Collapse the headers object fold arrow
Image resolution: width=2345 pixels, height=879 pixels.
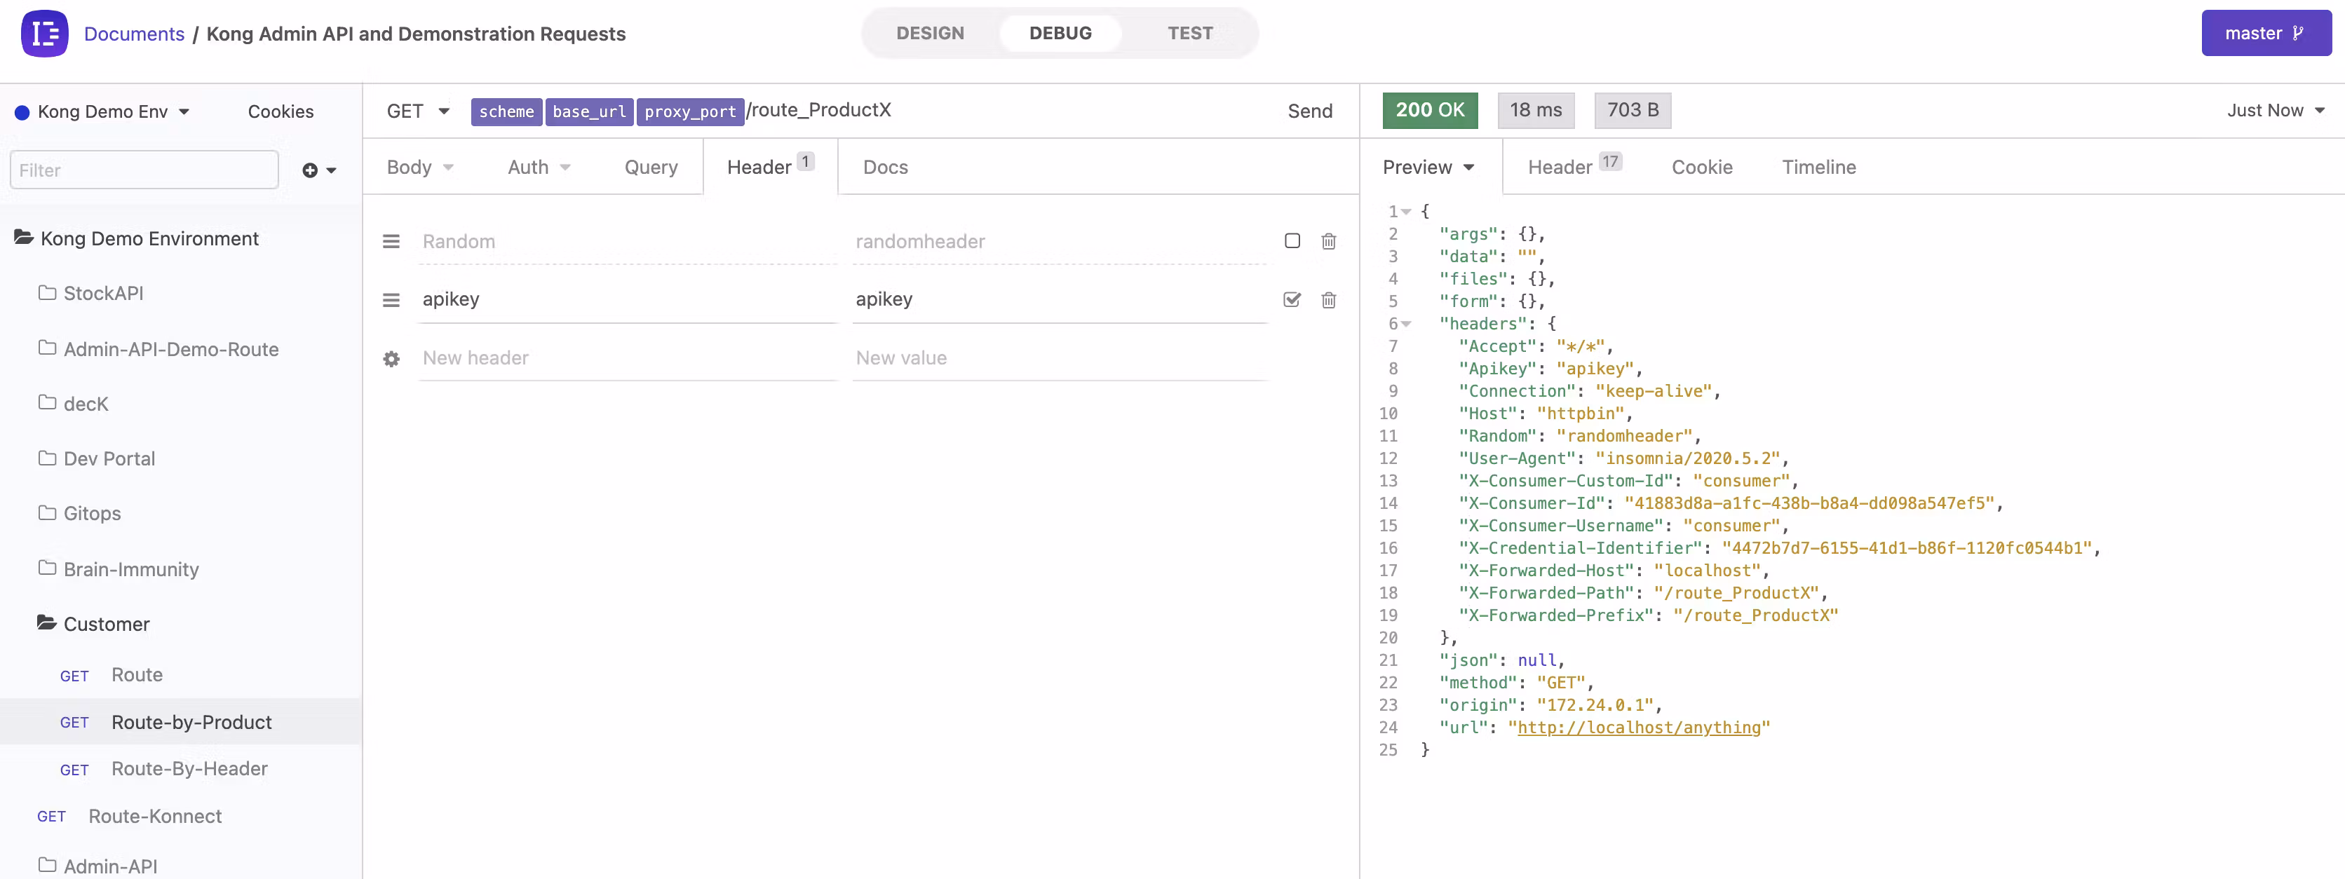coord(1407,324)
